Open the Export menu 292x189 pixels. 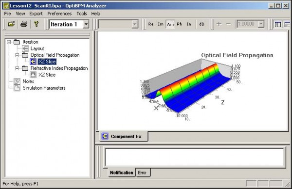click(36, 14)
